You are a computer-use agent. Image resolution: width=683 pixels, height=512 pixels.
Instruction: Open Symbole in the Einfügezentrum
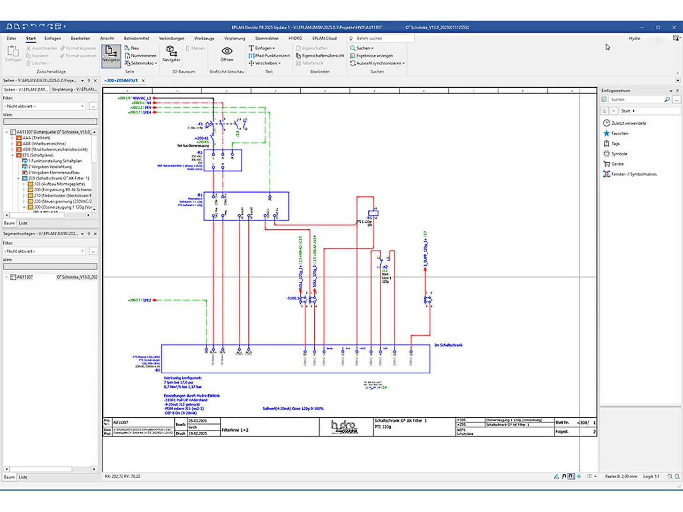tap(619, 154)
